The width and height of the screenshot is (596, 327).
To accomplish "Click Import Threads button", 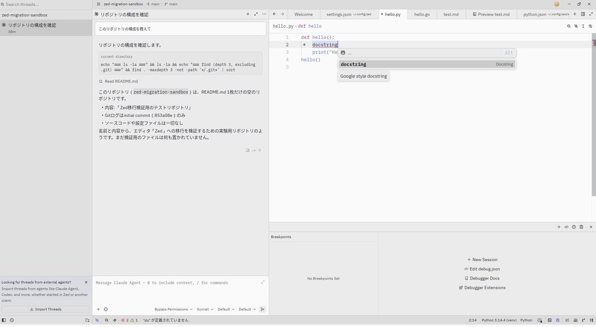I will coord(46,309).
